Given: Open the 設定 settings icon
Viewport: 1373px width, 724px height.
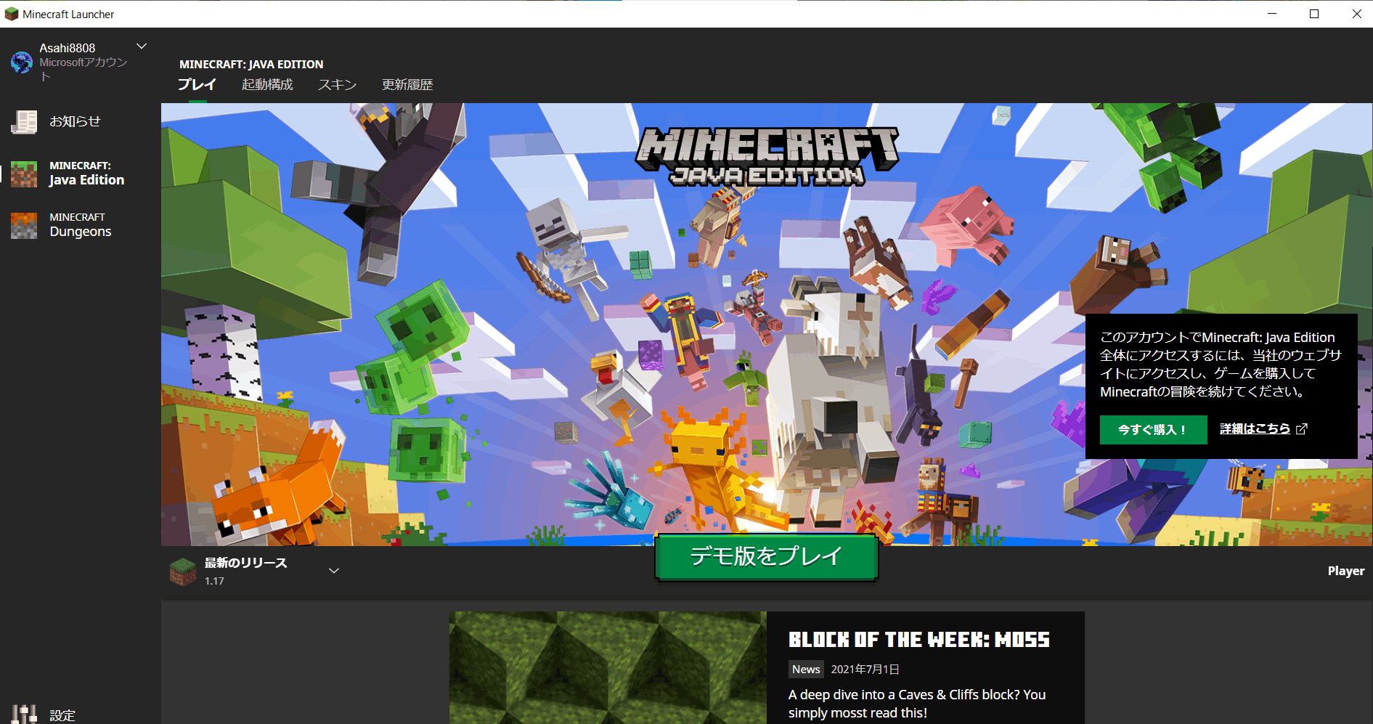Looking at the screenshot, I should [x=24, y=715].
